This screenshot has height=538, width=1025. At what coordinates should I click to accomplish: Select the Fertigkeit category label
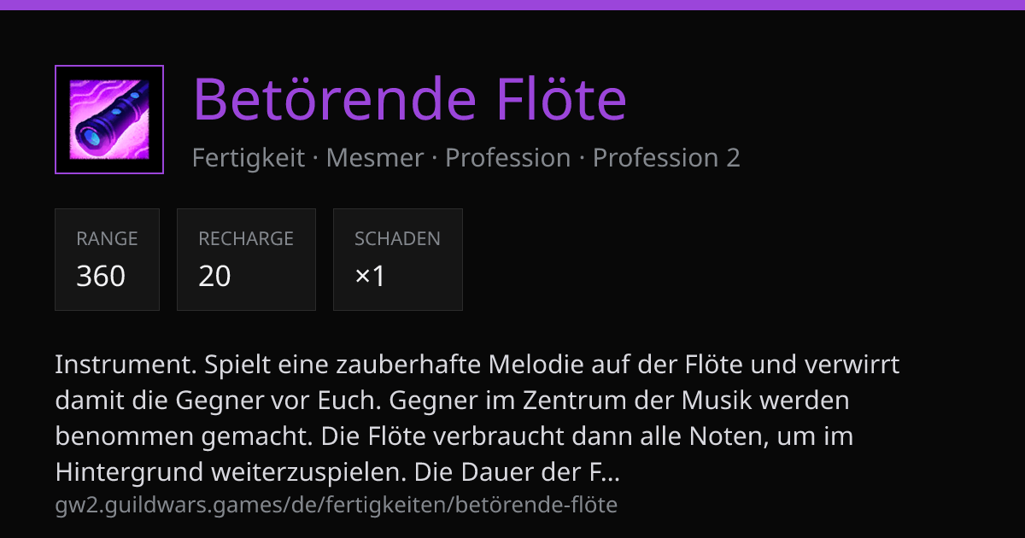coord(249,158)
